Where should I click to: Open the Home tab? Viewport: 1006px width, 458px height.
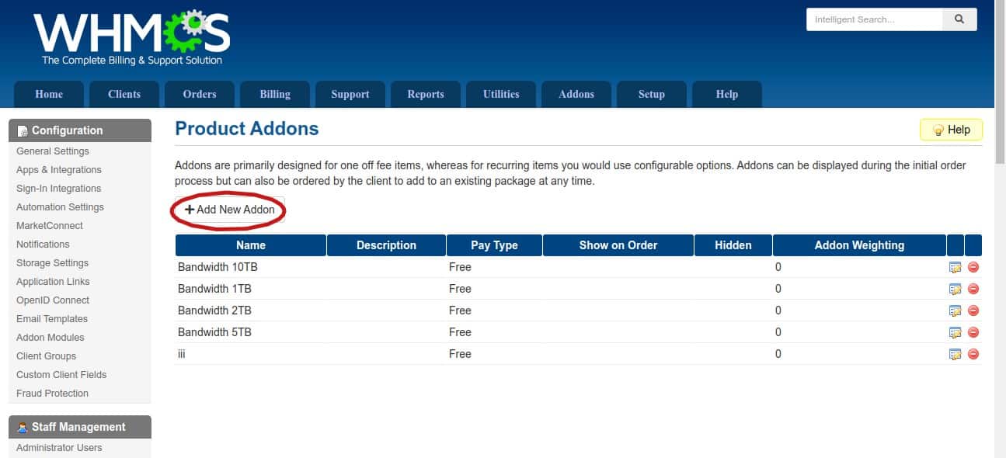tap(49, 94)
